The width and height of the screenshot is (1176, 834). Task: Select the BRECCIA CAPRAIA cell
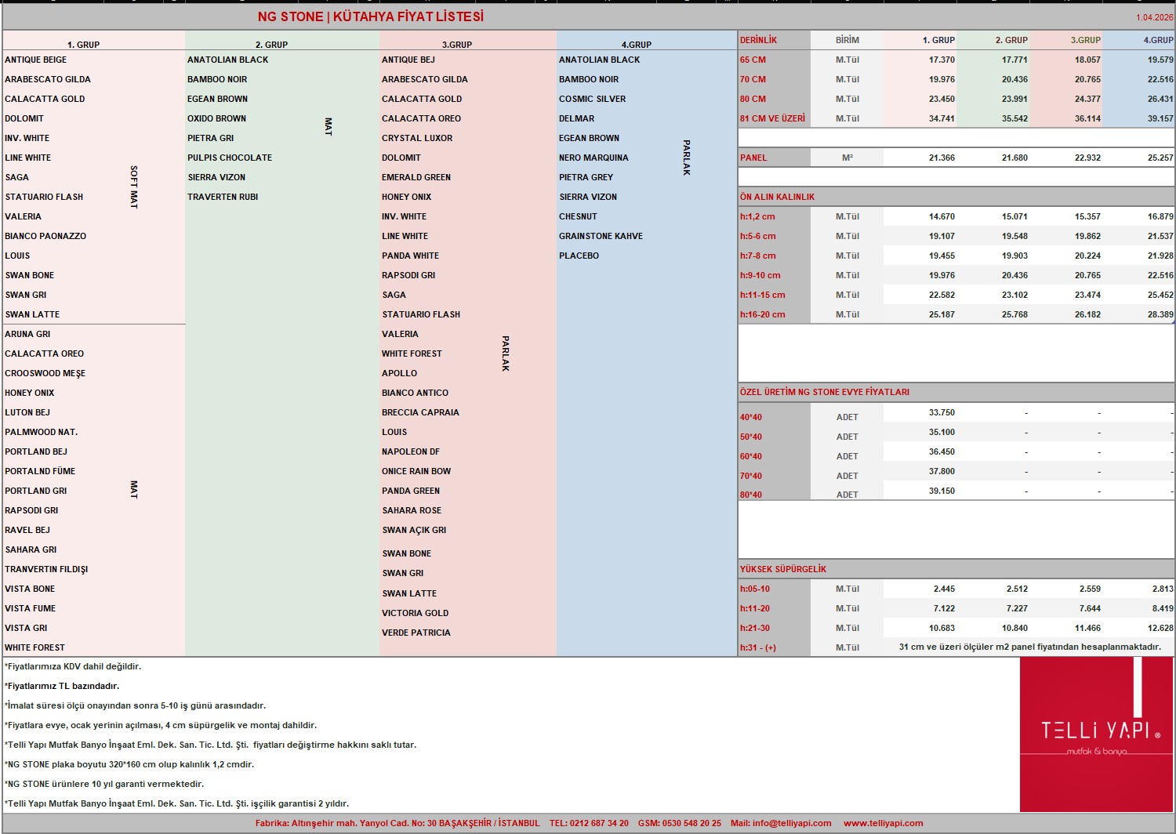(421, 412)
